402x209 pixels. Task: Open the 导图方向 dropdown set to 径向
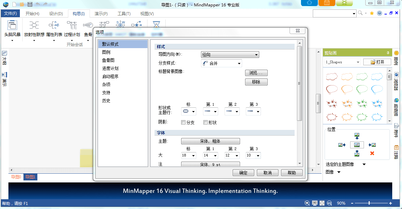(230, 55)
